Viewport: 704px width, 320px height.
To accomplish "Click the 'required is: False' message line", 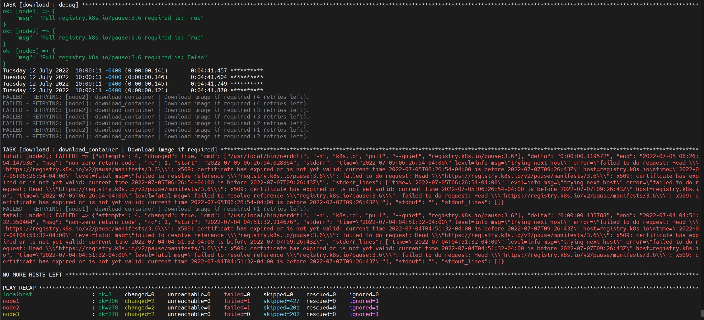I will 112,57.
